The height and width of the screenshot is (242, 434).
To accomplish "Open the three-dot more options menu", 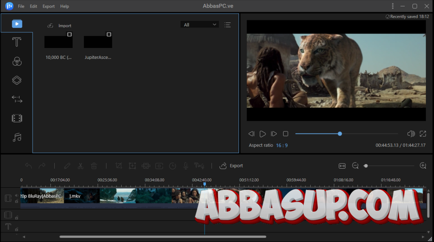I will point(392,6).
